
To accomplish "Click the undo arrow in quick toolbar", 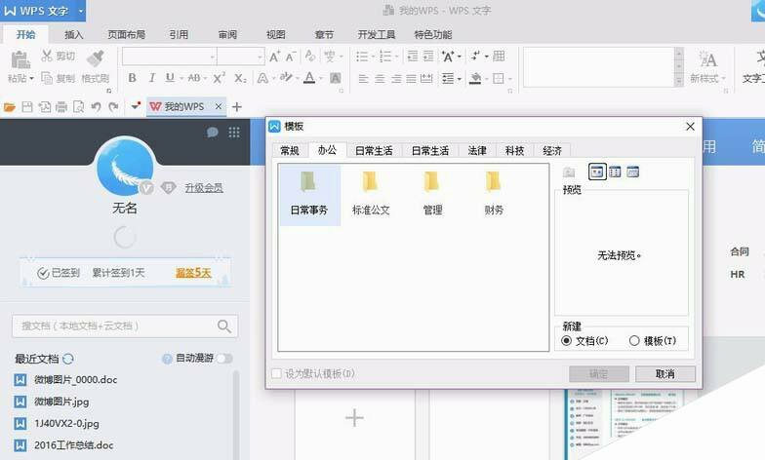I will tap(96, 107).
